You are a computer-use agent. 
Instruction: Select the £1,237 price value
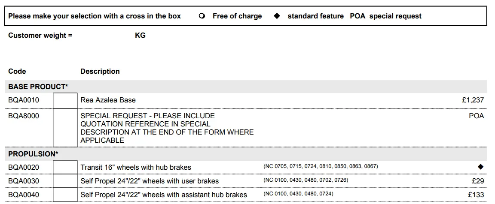473,100
